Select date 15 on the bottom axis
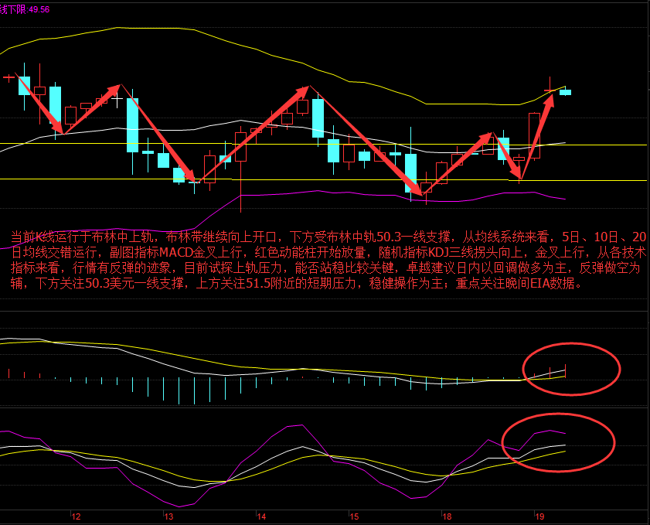The image size is (650, 525). pos(353,516)
